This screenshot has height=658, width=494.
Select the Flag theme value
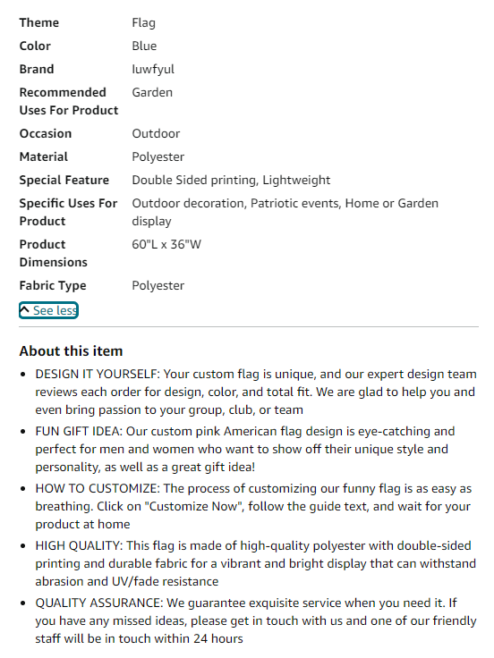pos(144,23)
